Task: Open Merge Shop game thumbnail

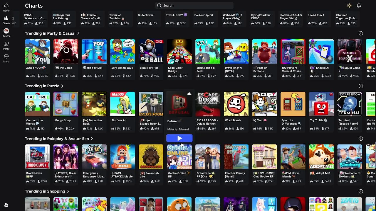Action: coord(66,104)
